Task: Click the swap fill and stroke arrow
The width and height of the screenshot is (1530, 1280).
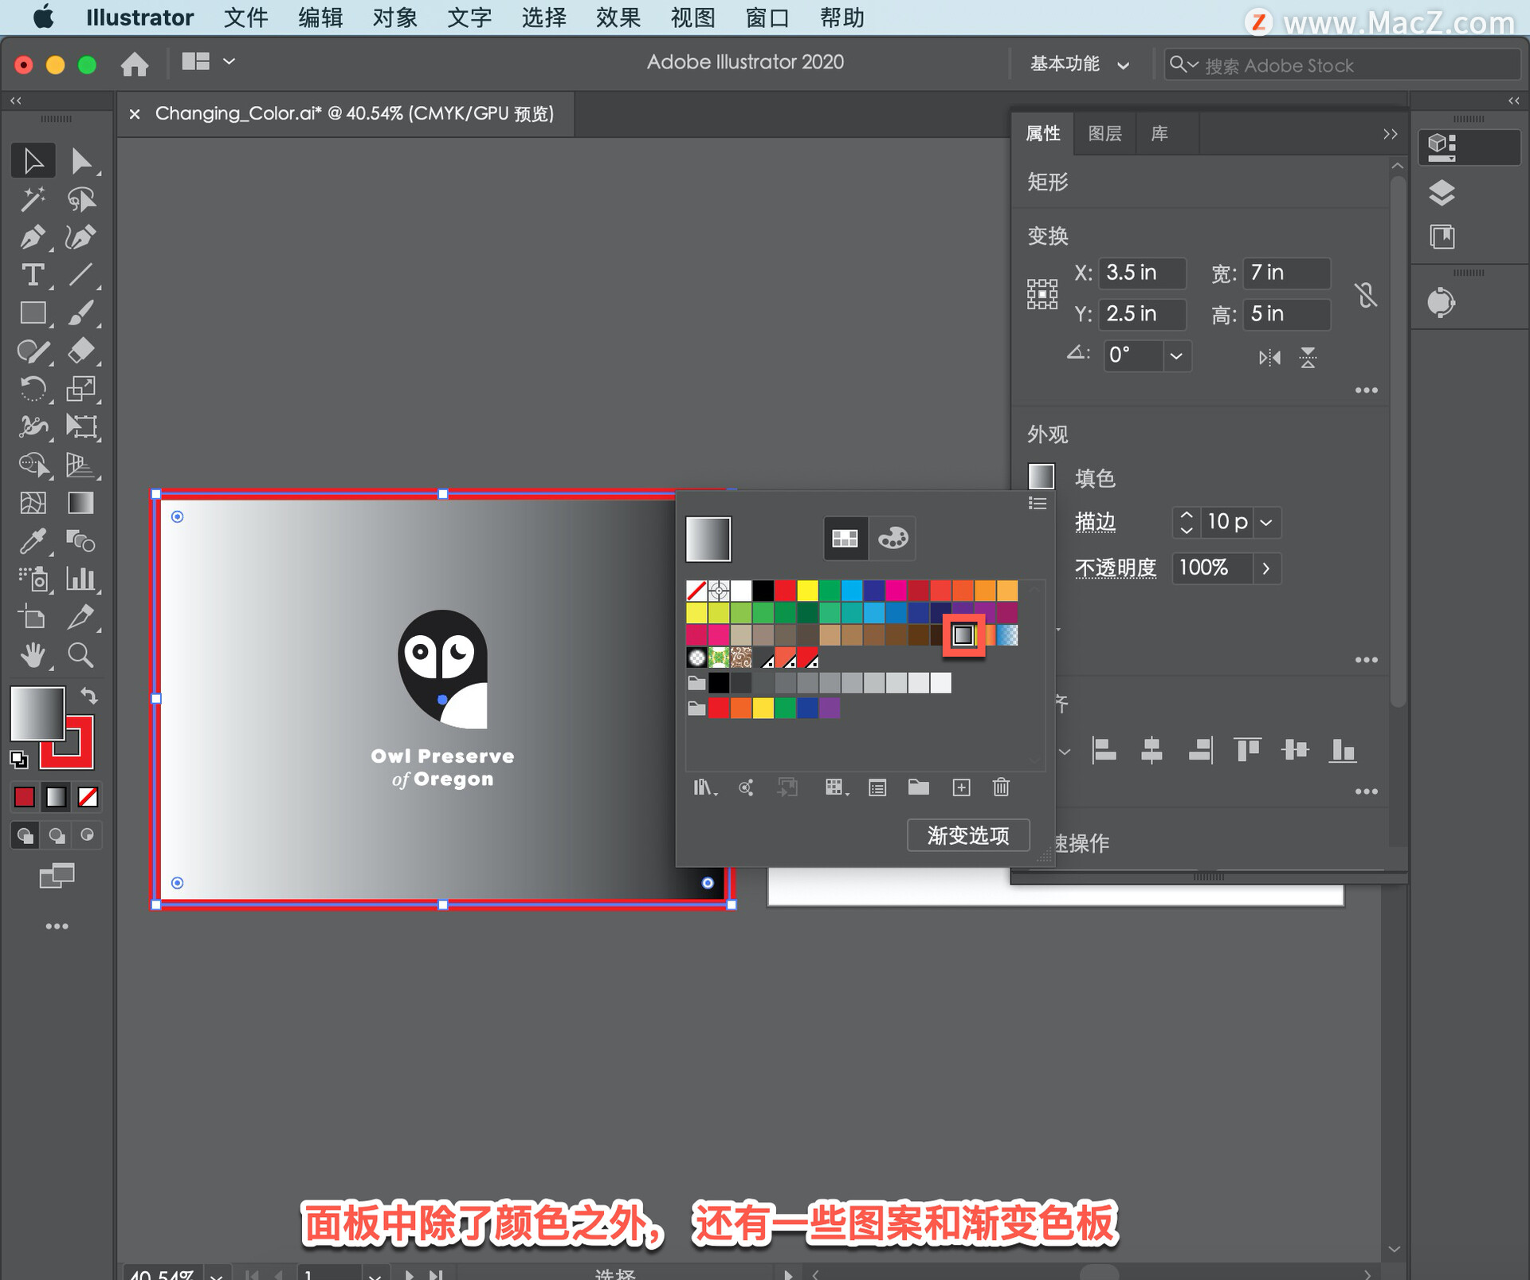Action: (x=89, y=696)
